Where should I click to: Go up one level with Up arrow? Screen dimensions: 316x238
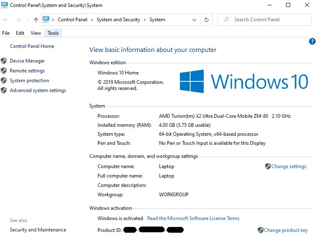(x=36, y=20)
